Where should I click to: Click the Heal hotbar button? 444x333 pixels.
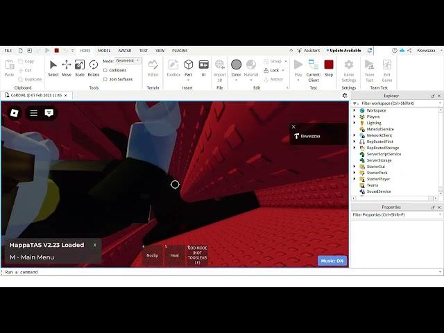(174, 255)
